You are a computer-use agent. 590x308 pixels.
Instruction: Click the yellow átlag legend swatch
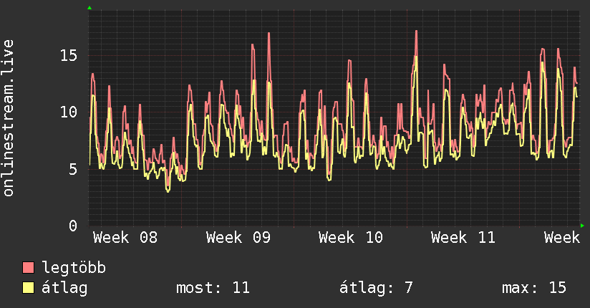pos(28,288)
